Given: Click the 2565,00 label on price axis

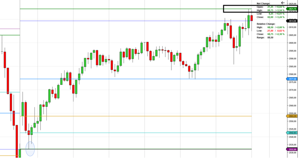Looking at the screenshot, I should click(292, 98).
